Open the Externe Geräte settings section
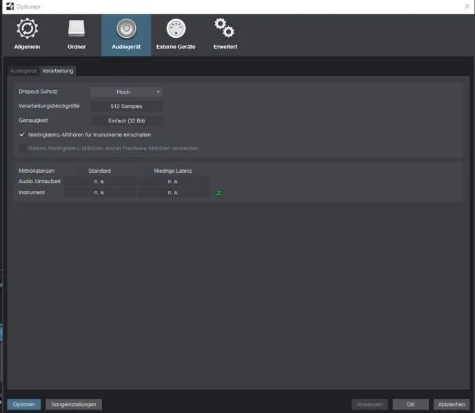Viewport: 475px width, 413px height. (176, 35)
